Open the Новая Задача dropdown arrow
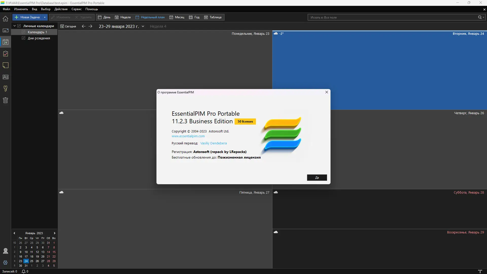This screenshot has width=487, height=274. click(x=45, y=17)
